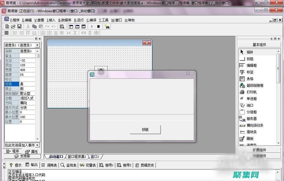Pick the 画板 drawing board component
Viewport: 284px width, 181px height.
[x=250, y=139]
